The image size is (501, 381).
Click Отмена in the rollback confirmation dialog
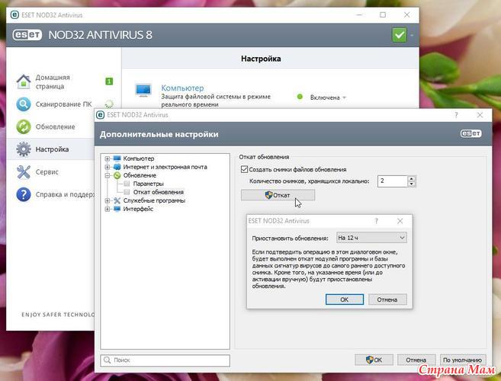pyautogui.click(x=387, y=299)
